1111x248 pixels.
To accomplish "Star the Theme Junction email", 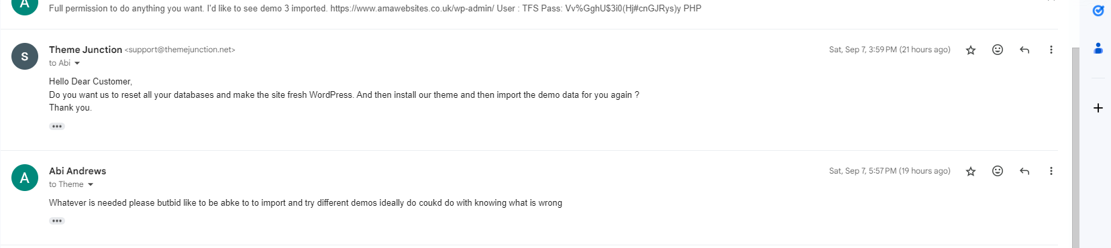I will coord(970,50).
